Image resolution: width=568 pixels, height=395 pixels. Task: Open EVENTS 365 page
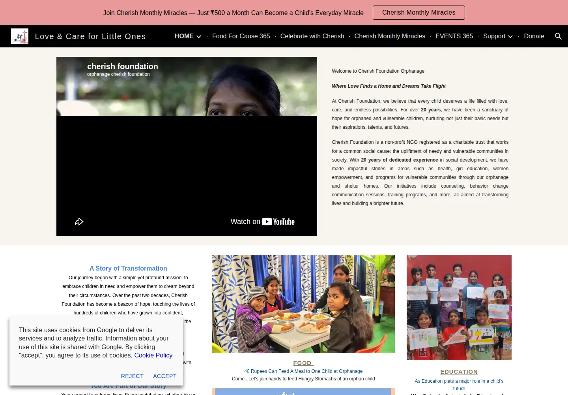pyautogui.click(x=454, y=36)
